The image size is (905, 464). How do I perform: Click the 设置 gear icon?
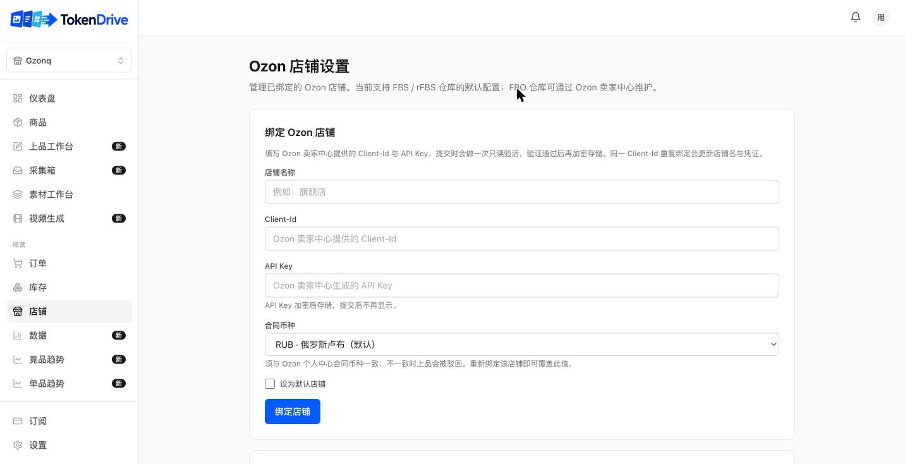point(18,445)
